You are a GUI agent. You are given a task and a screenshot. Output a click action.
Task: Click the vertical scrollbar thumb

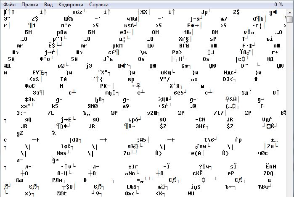[x=290, y=19]
